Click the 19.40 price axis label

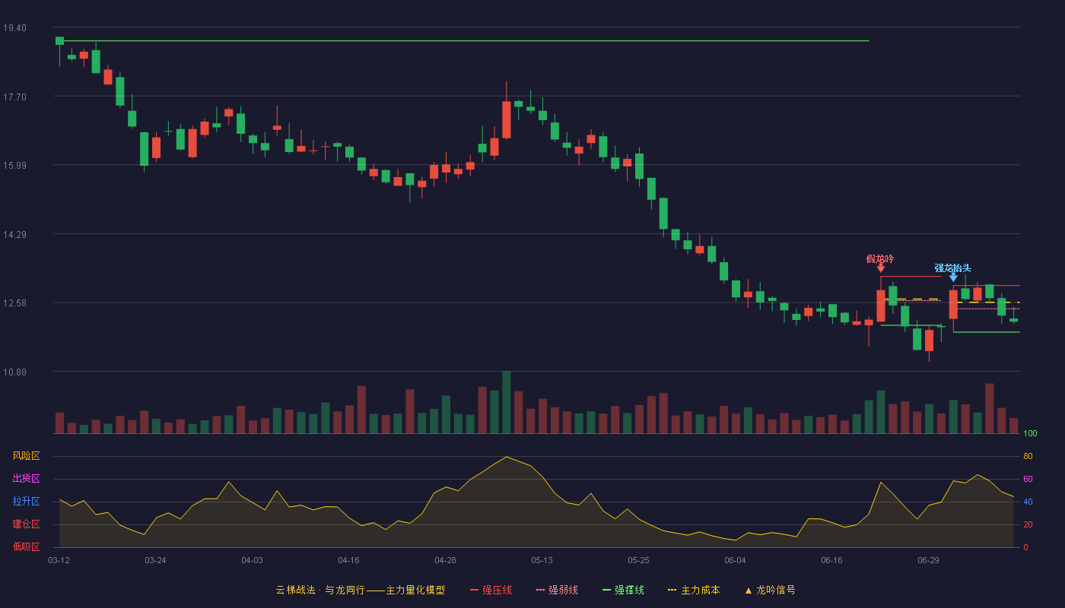point(14,28)
